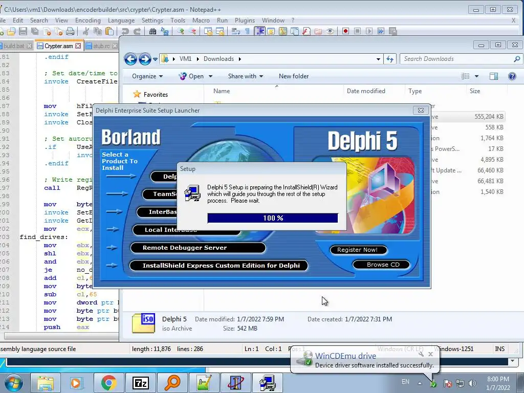Expand the recent pages dropdown beside Forward
524x393 pixels.
click(156, 59)
